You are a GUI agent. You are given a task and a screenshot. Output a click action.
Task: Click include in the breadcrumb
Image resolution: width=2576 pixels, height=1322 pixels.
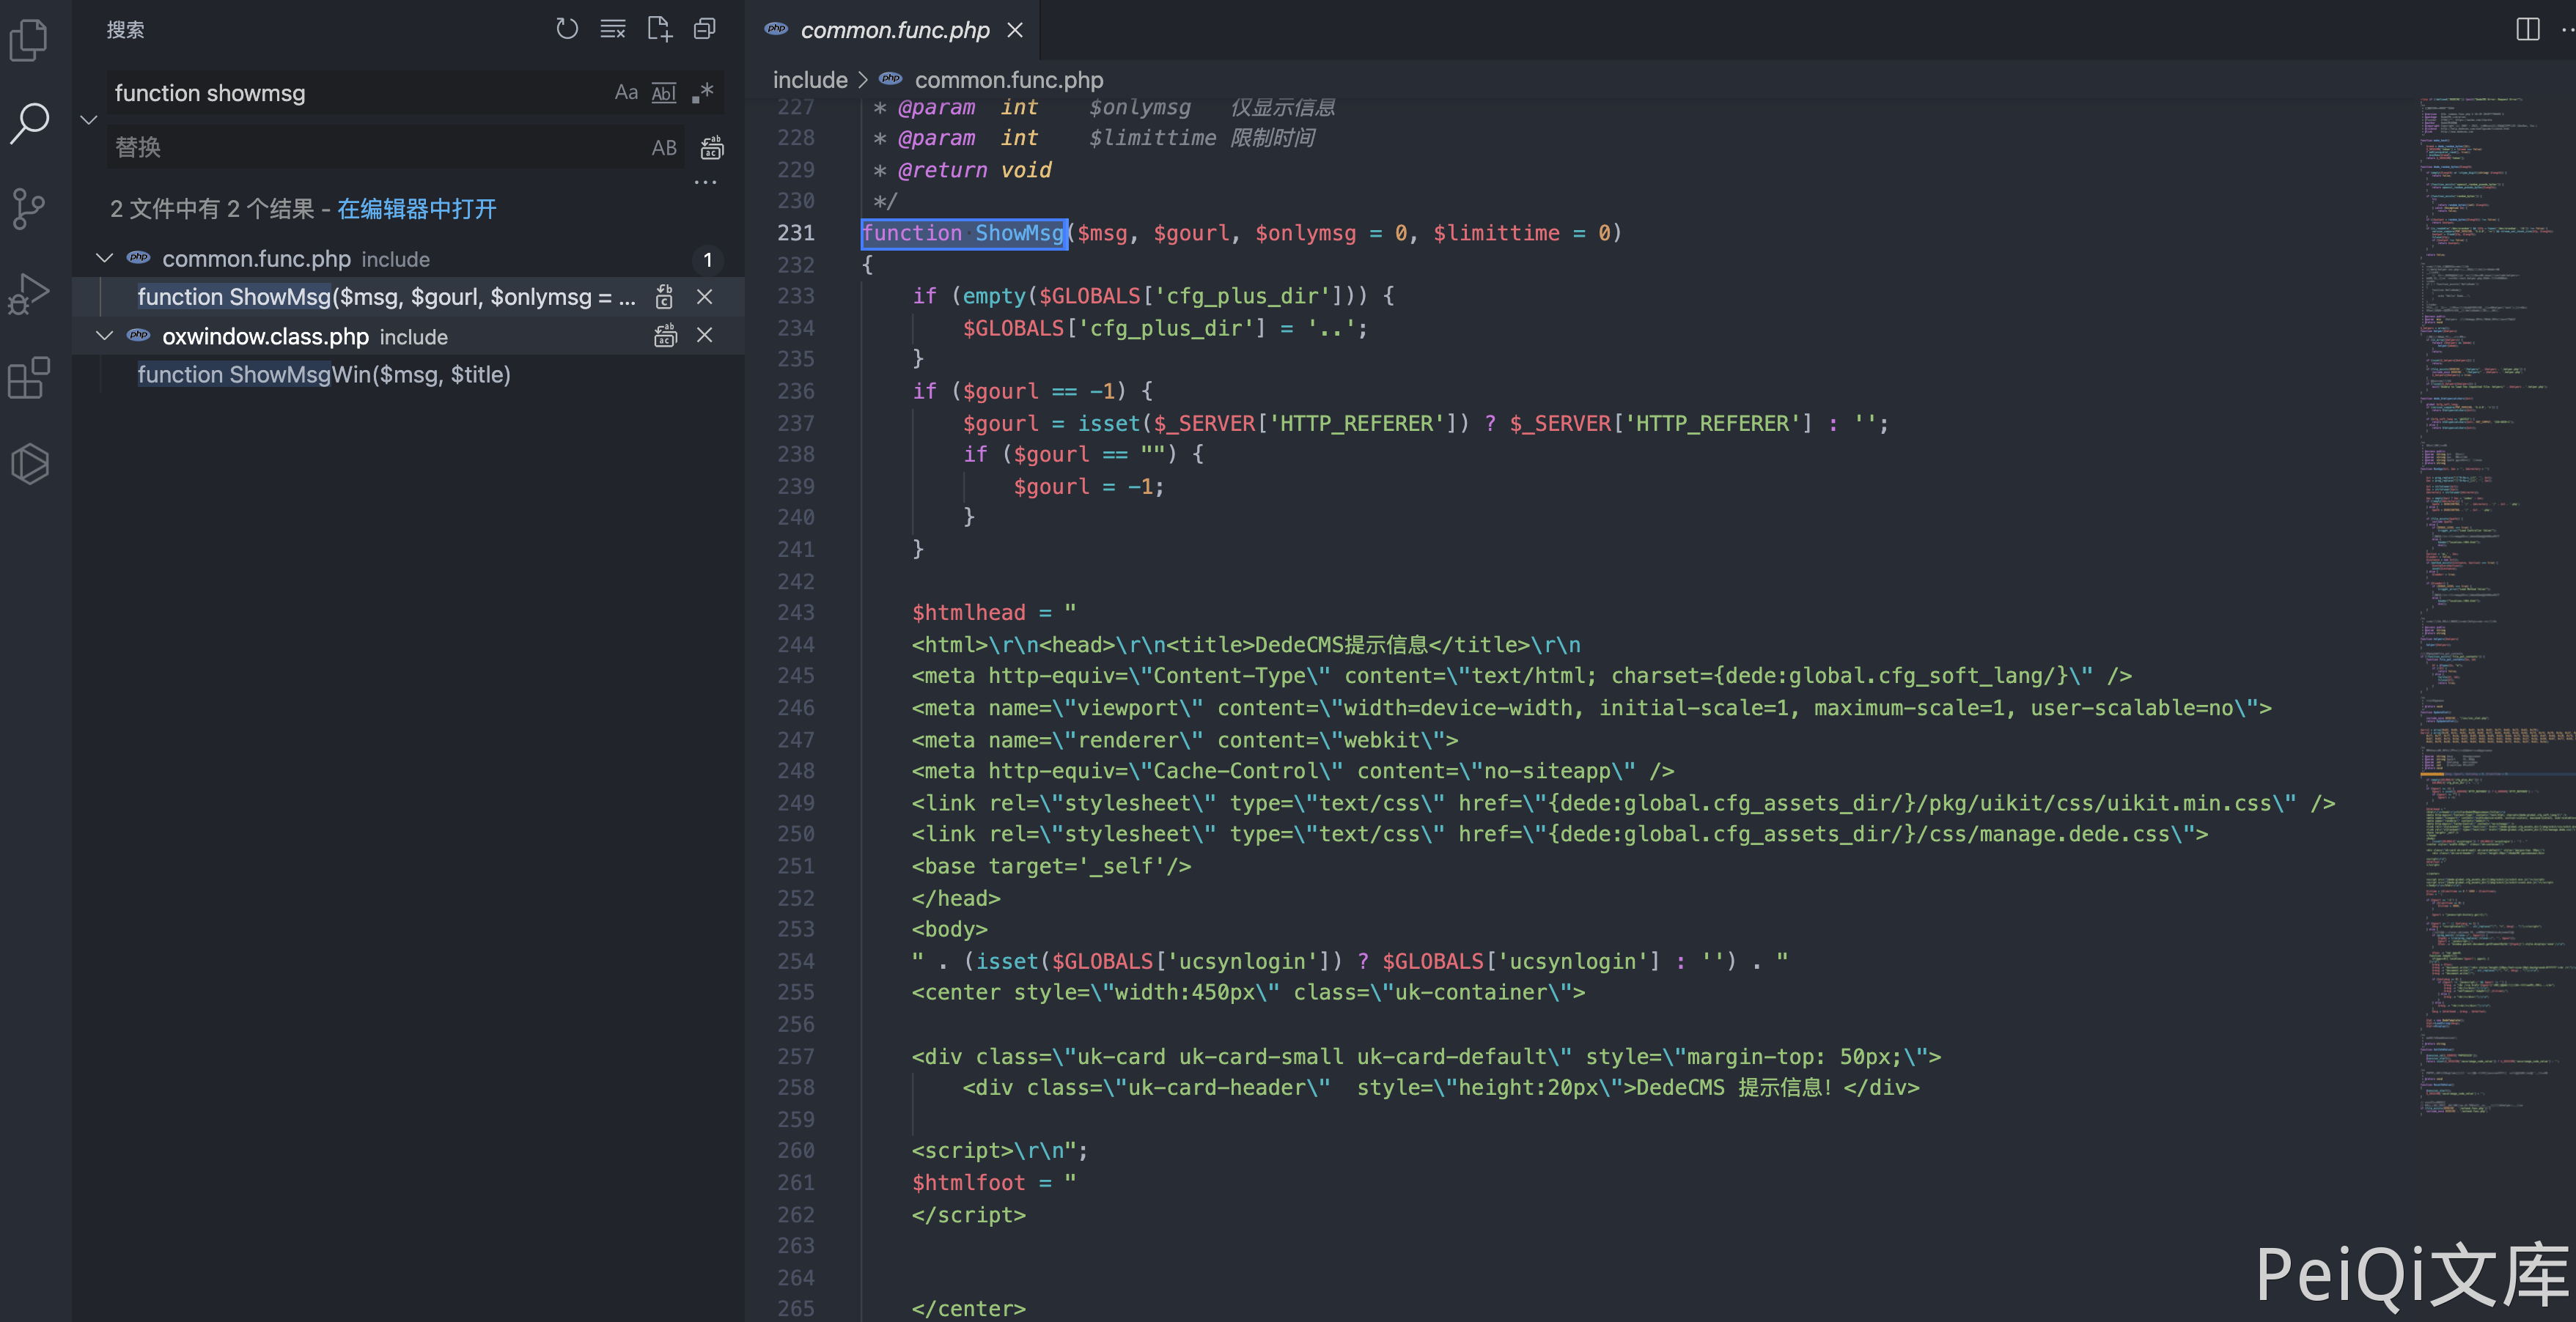click(x=809, y=80)
